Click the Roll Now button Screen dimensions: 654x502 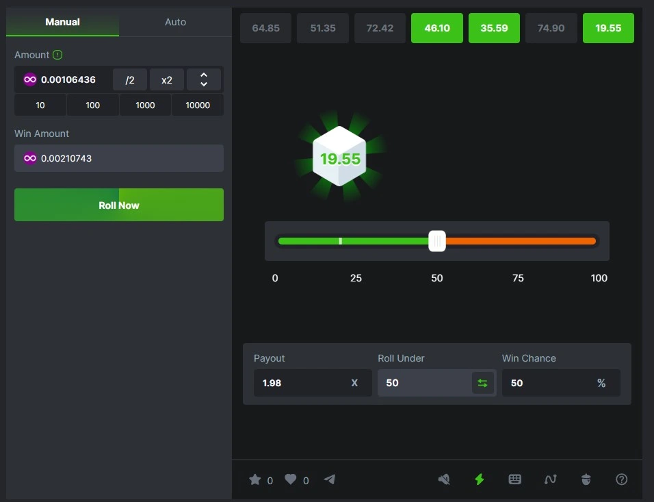[x=119, y=205]
